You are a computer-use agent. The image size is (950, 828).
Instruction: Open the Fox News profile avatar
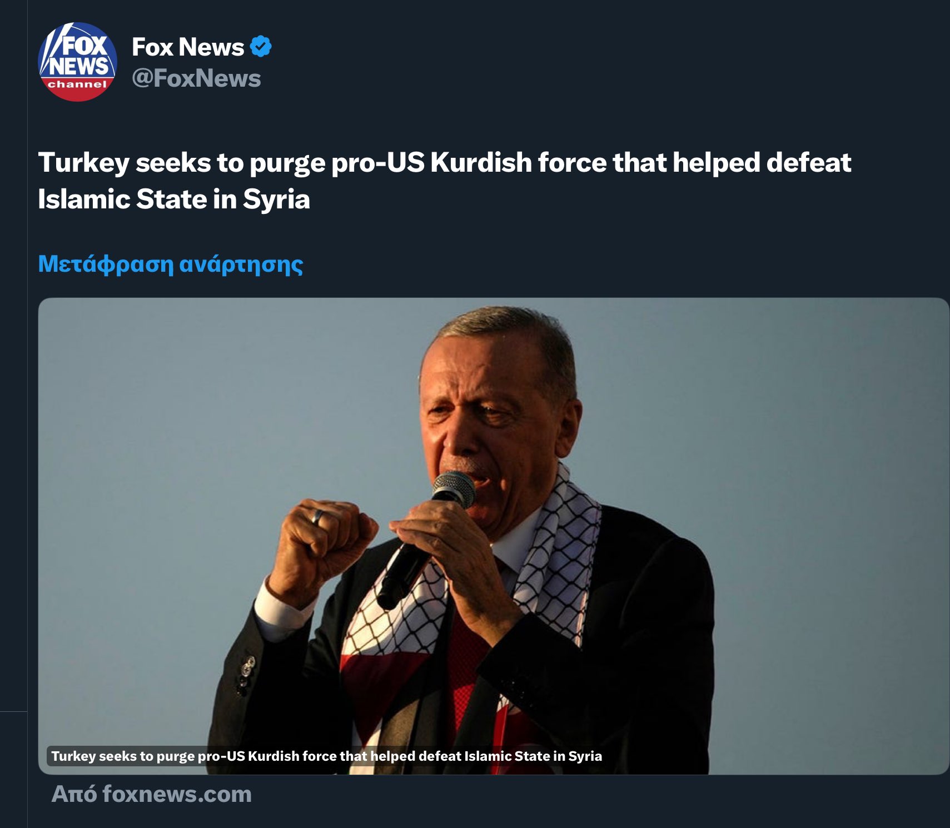[x=77, y=62]
